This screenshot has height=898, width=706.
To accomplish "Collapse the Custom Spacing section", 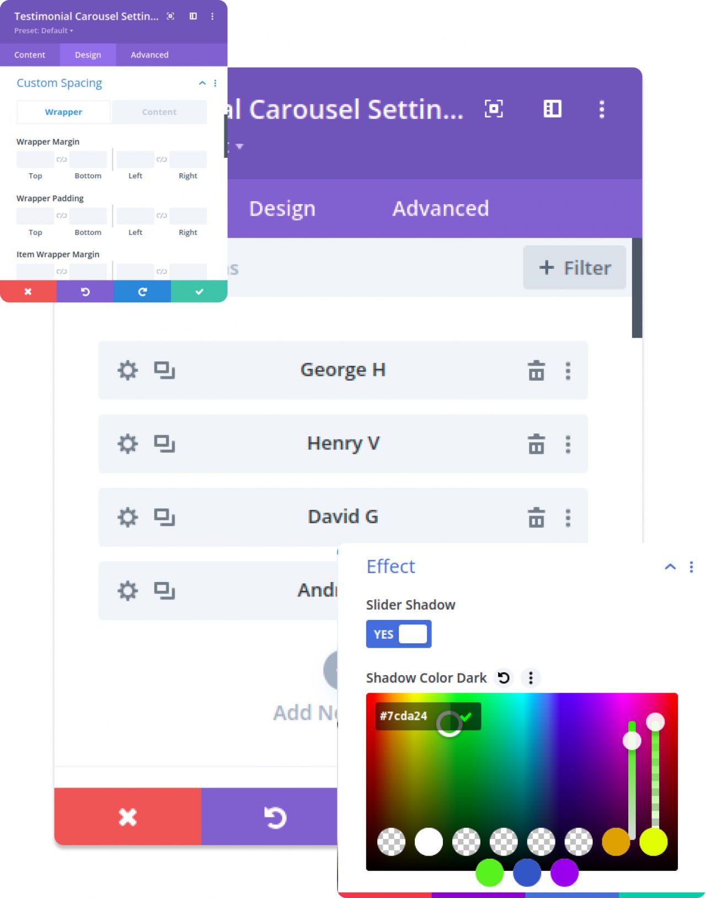I will point(202,83).
